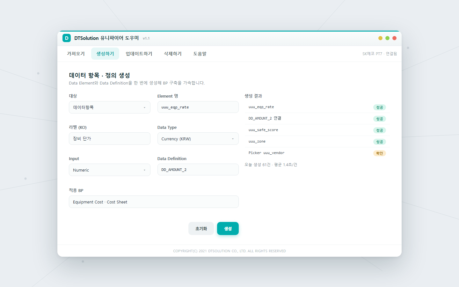The height and width of the screenshot is (287, 459).
Task: Click the 성공 badge for DD_AMOUNT_2 연결
Action: tap(380, 119)
